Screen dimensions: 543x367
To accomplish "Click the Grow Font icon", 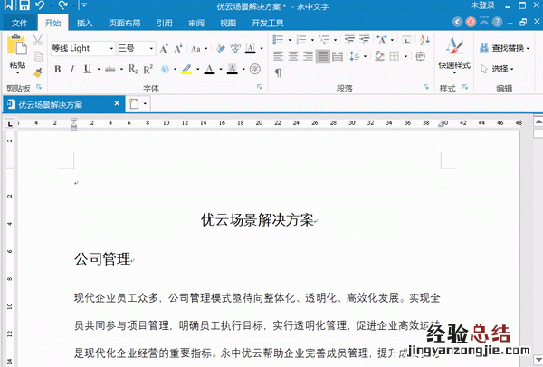I will pyautogui.click(x=164, y=48).
